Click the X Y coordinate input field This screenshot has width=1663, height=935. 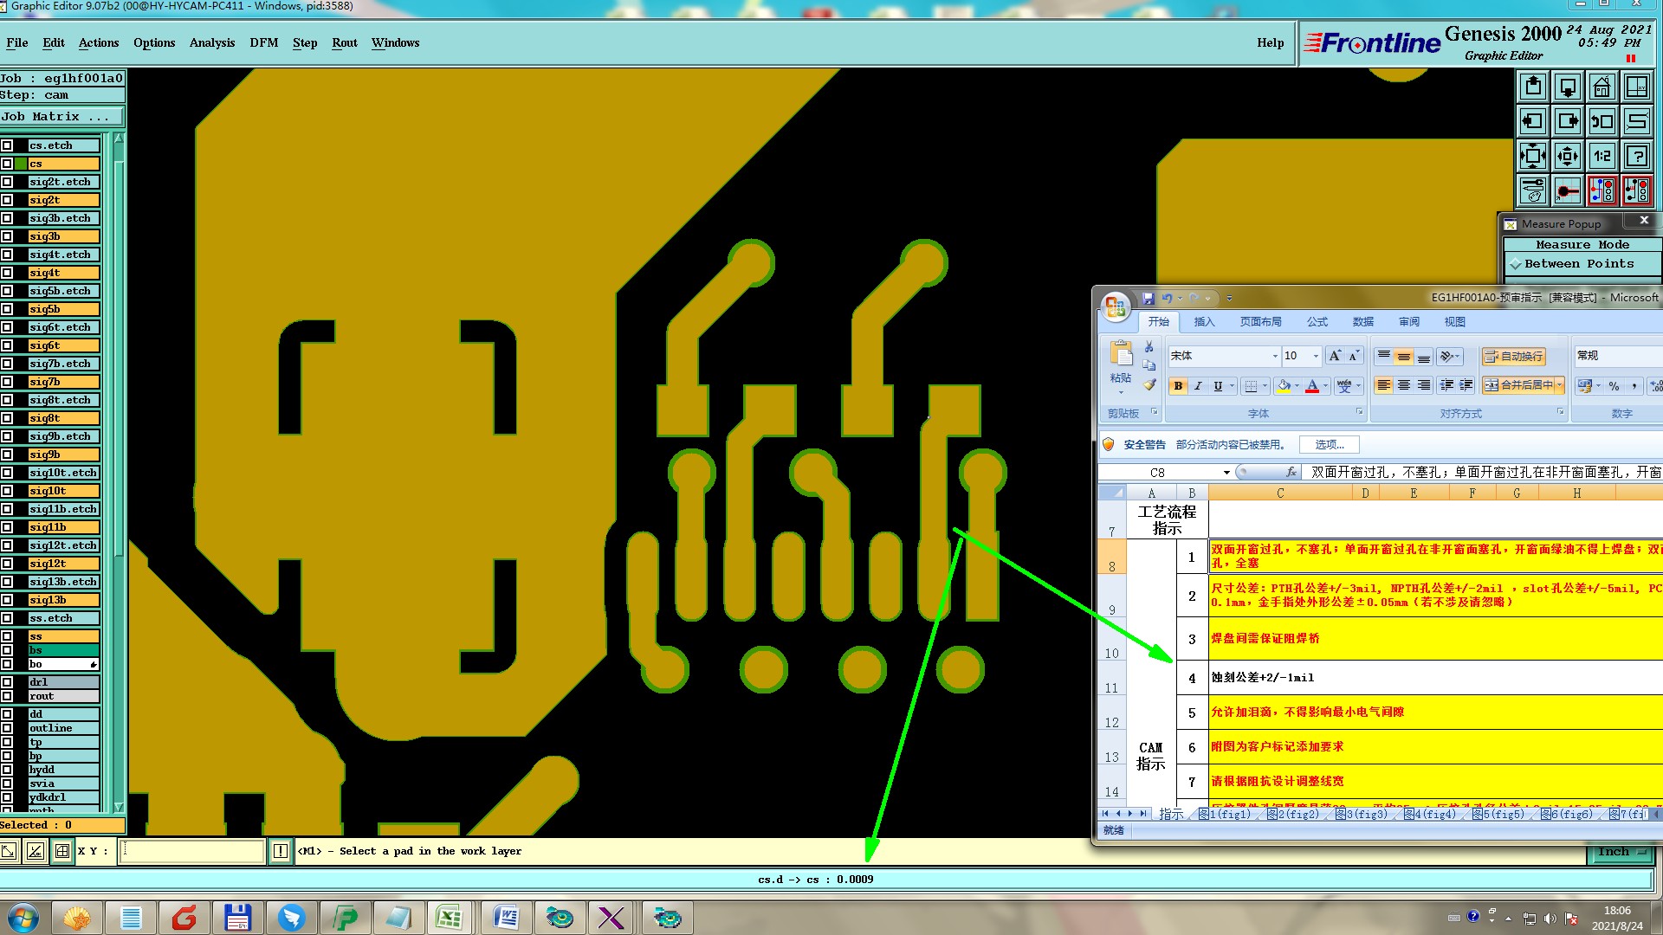coord(192,851)
